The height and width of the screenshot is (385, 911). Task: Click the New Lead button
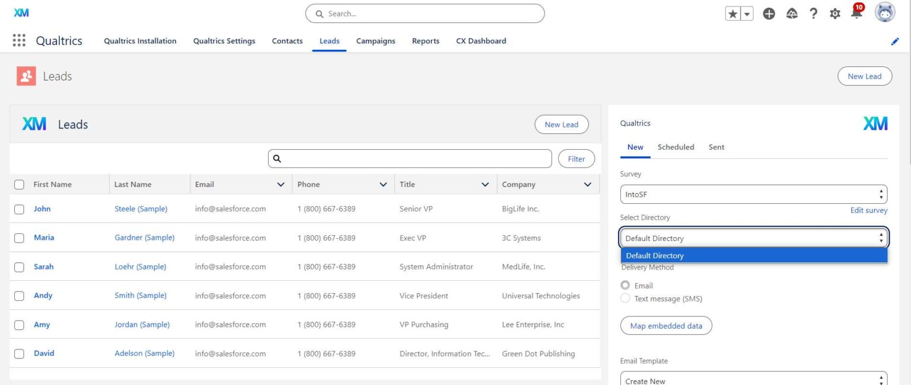click(x=864, y=76)
